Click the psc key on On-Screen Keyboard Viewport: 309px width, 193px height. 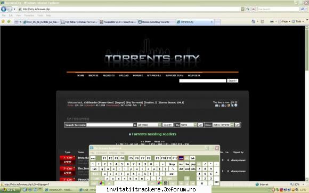coord(181,158)
